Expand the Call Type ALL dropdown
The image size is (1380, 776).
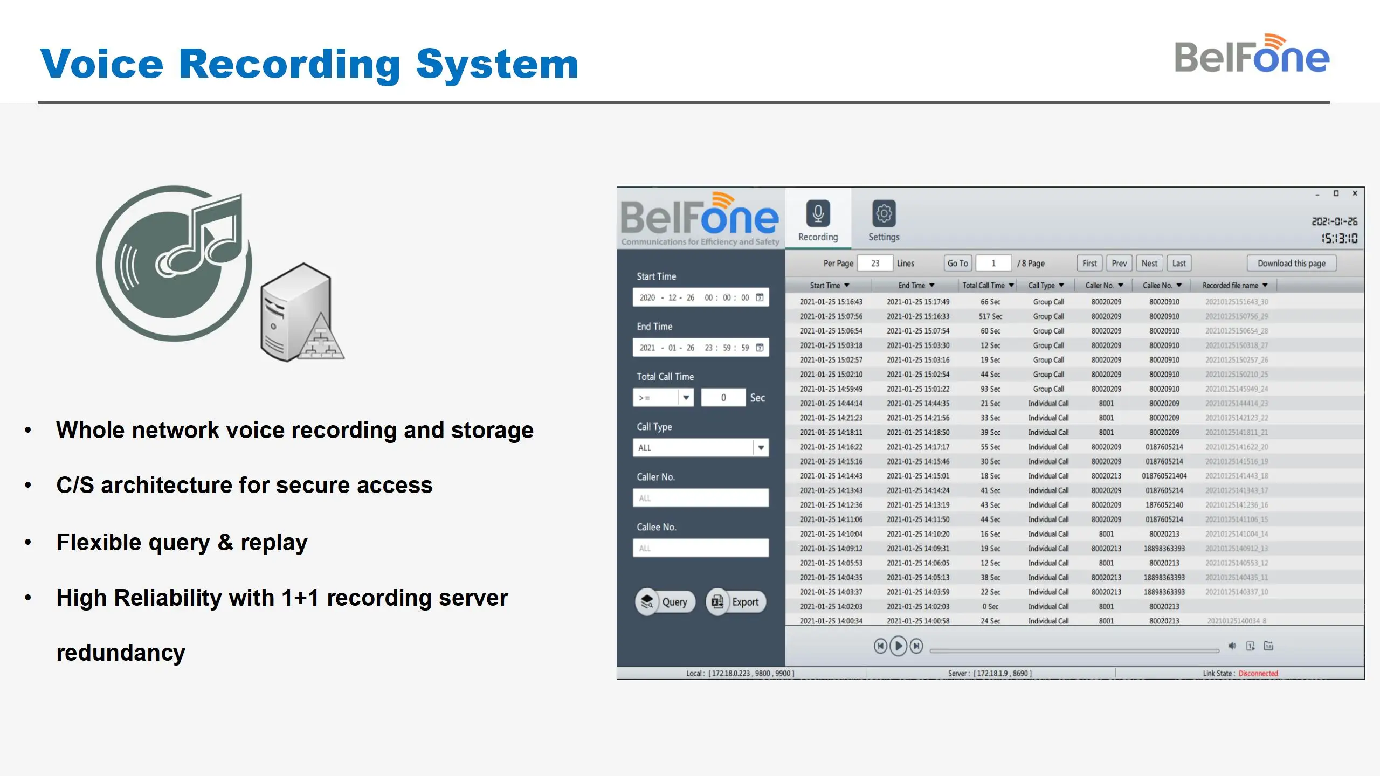coord(761,448)
